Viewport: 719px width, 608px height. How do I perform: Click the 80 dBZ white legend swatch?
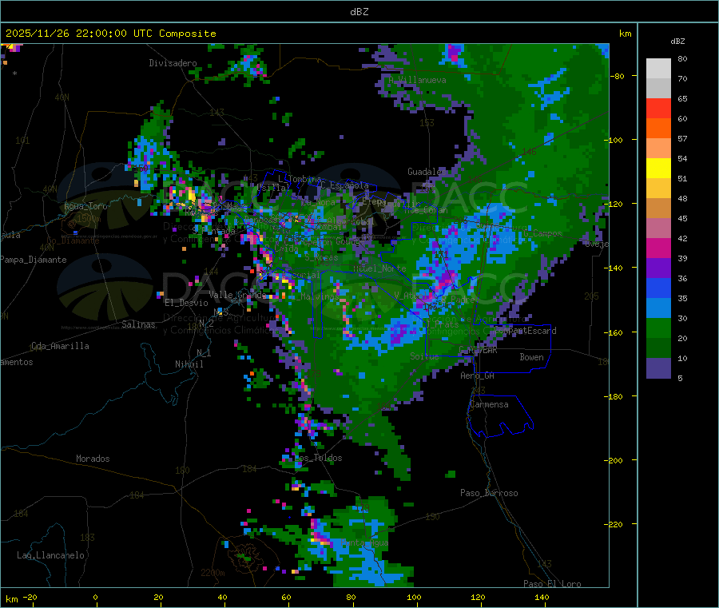point(658,69)
